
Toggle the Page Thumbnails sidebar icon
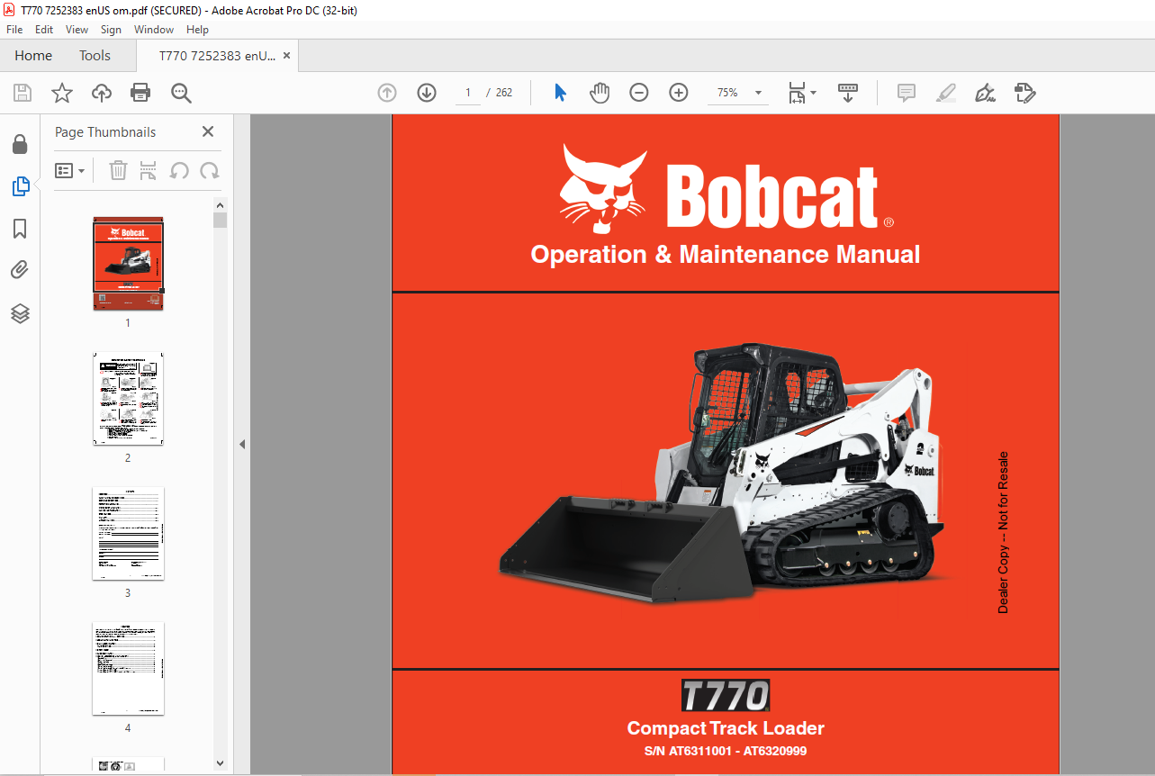tap(20, 186)
